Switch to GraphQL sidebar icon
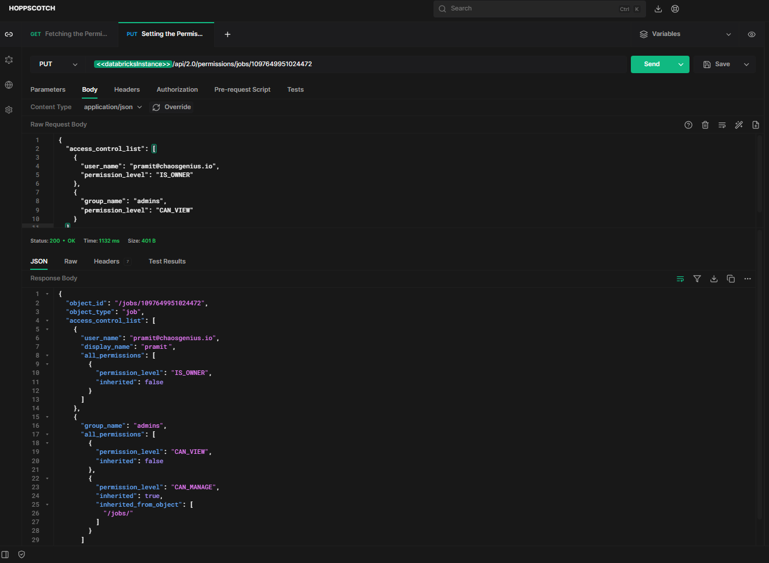This screenshot has height=563, width=769. (9, 60)
